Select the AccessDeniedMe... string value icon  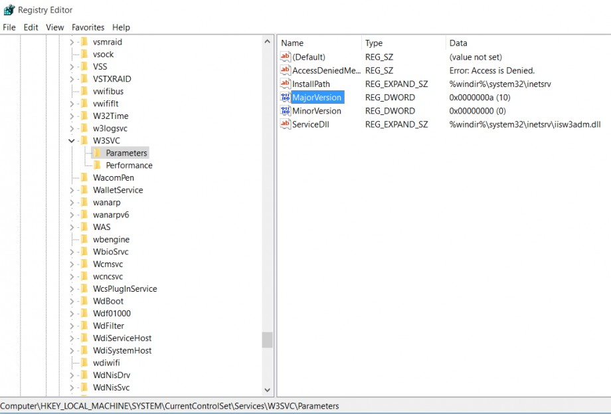(285, 70)
